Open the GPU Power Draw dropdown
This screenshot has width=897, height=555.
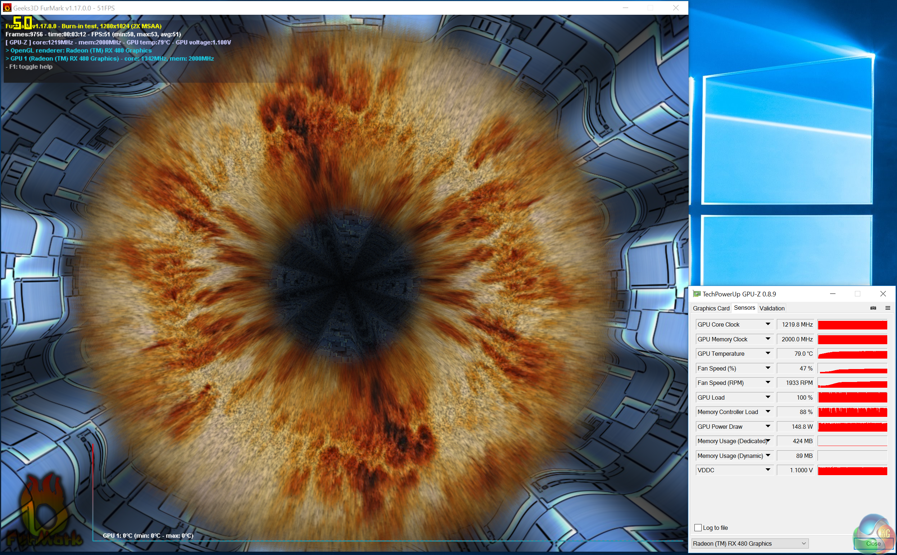tap(767, 426)
